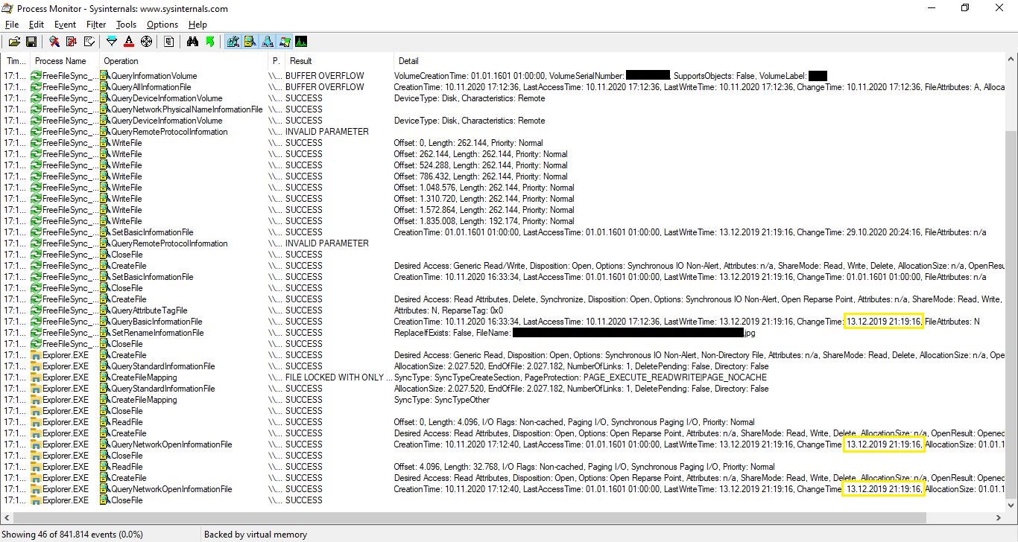Click 'Backed by virtual memory' status text
Viewport: 1018px width, 542px height.
[x=256, y=534]
